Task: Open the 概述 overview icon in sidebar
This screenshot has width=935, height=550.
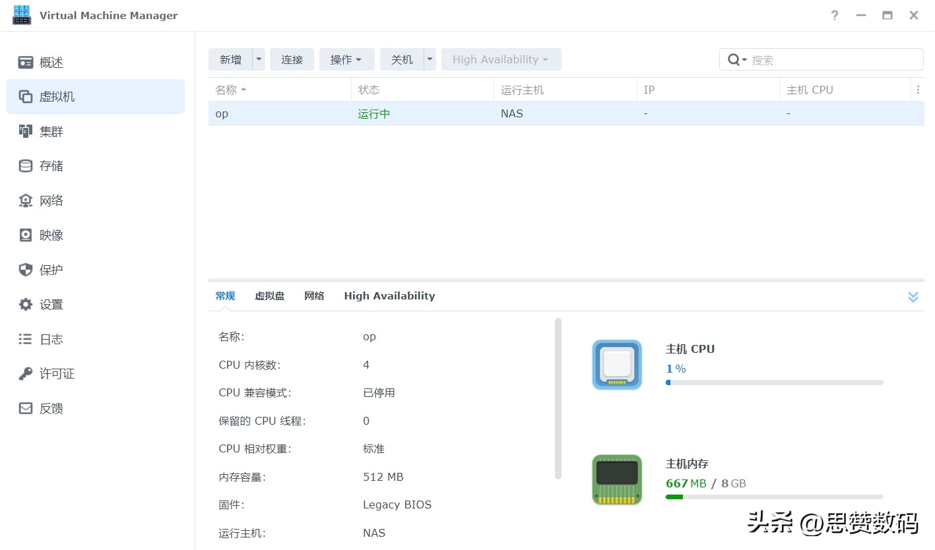Action: point(26,63)
